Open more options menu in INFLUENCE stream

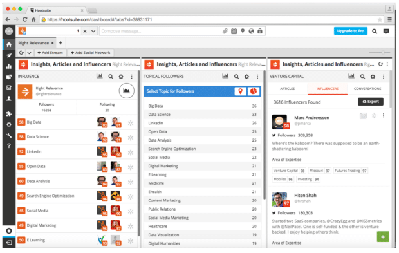131,77
